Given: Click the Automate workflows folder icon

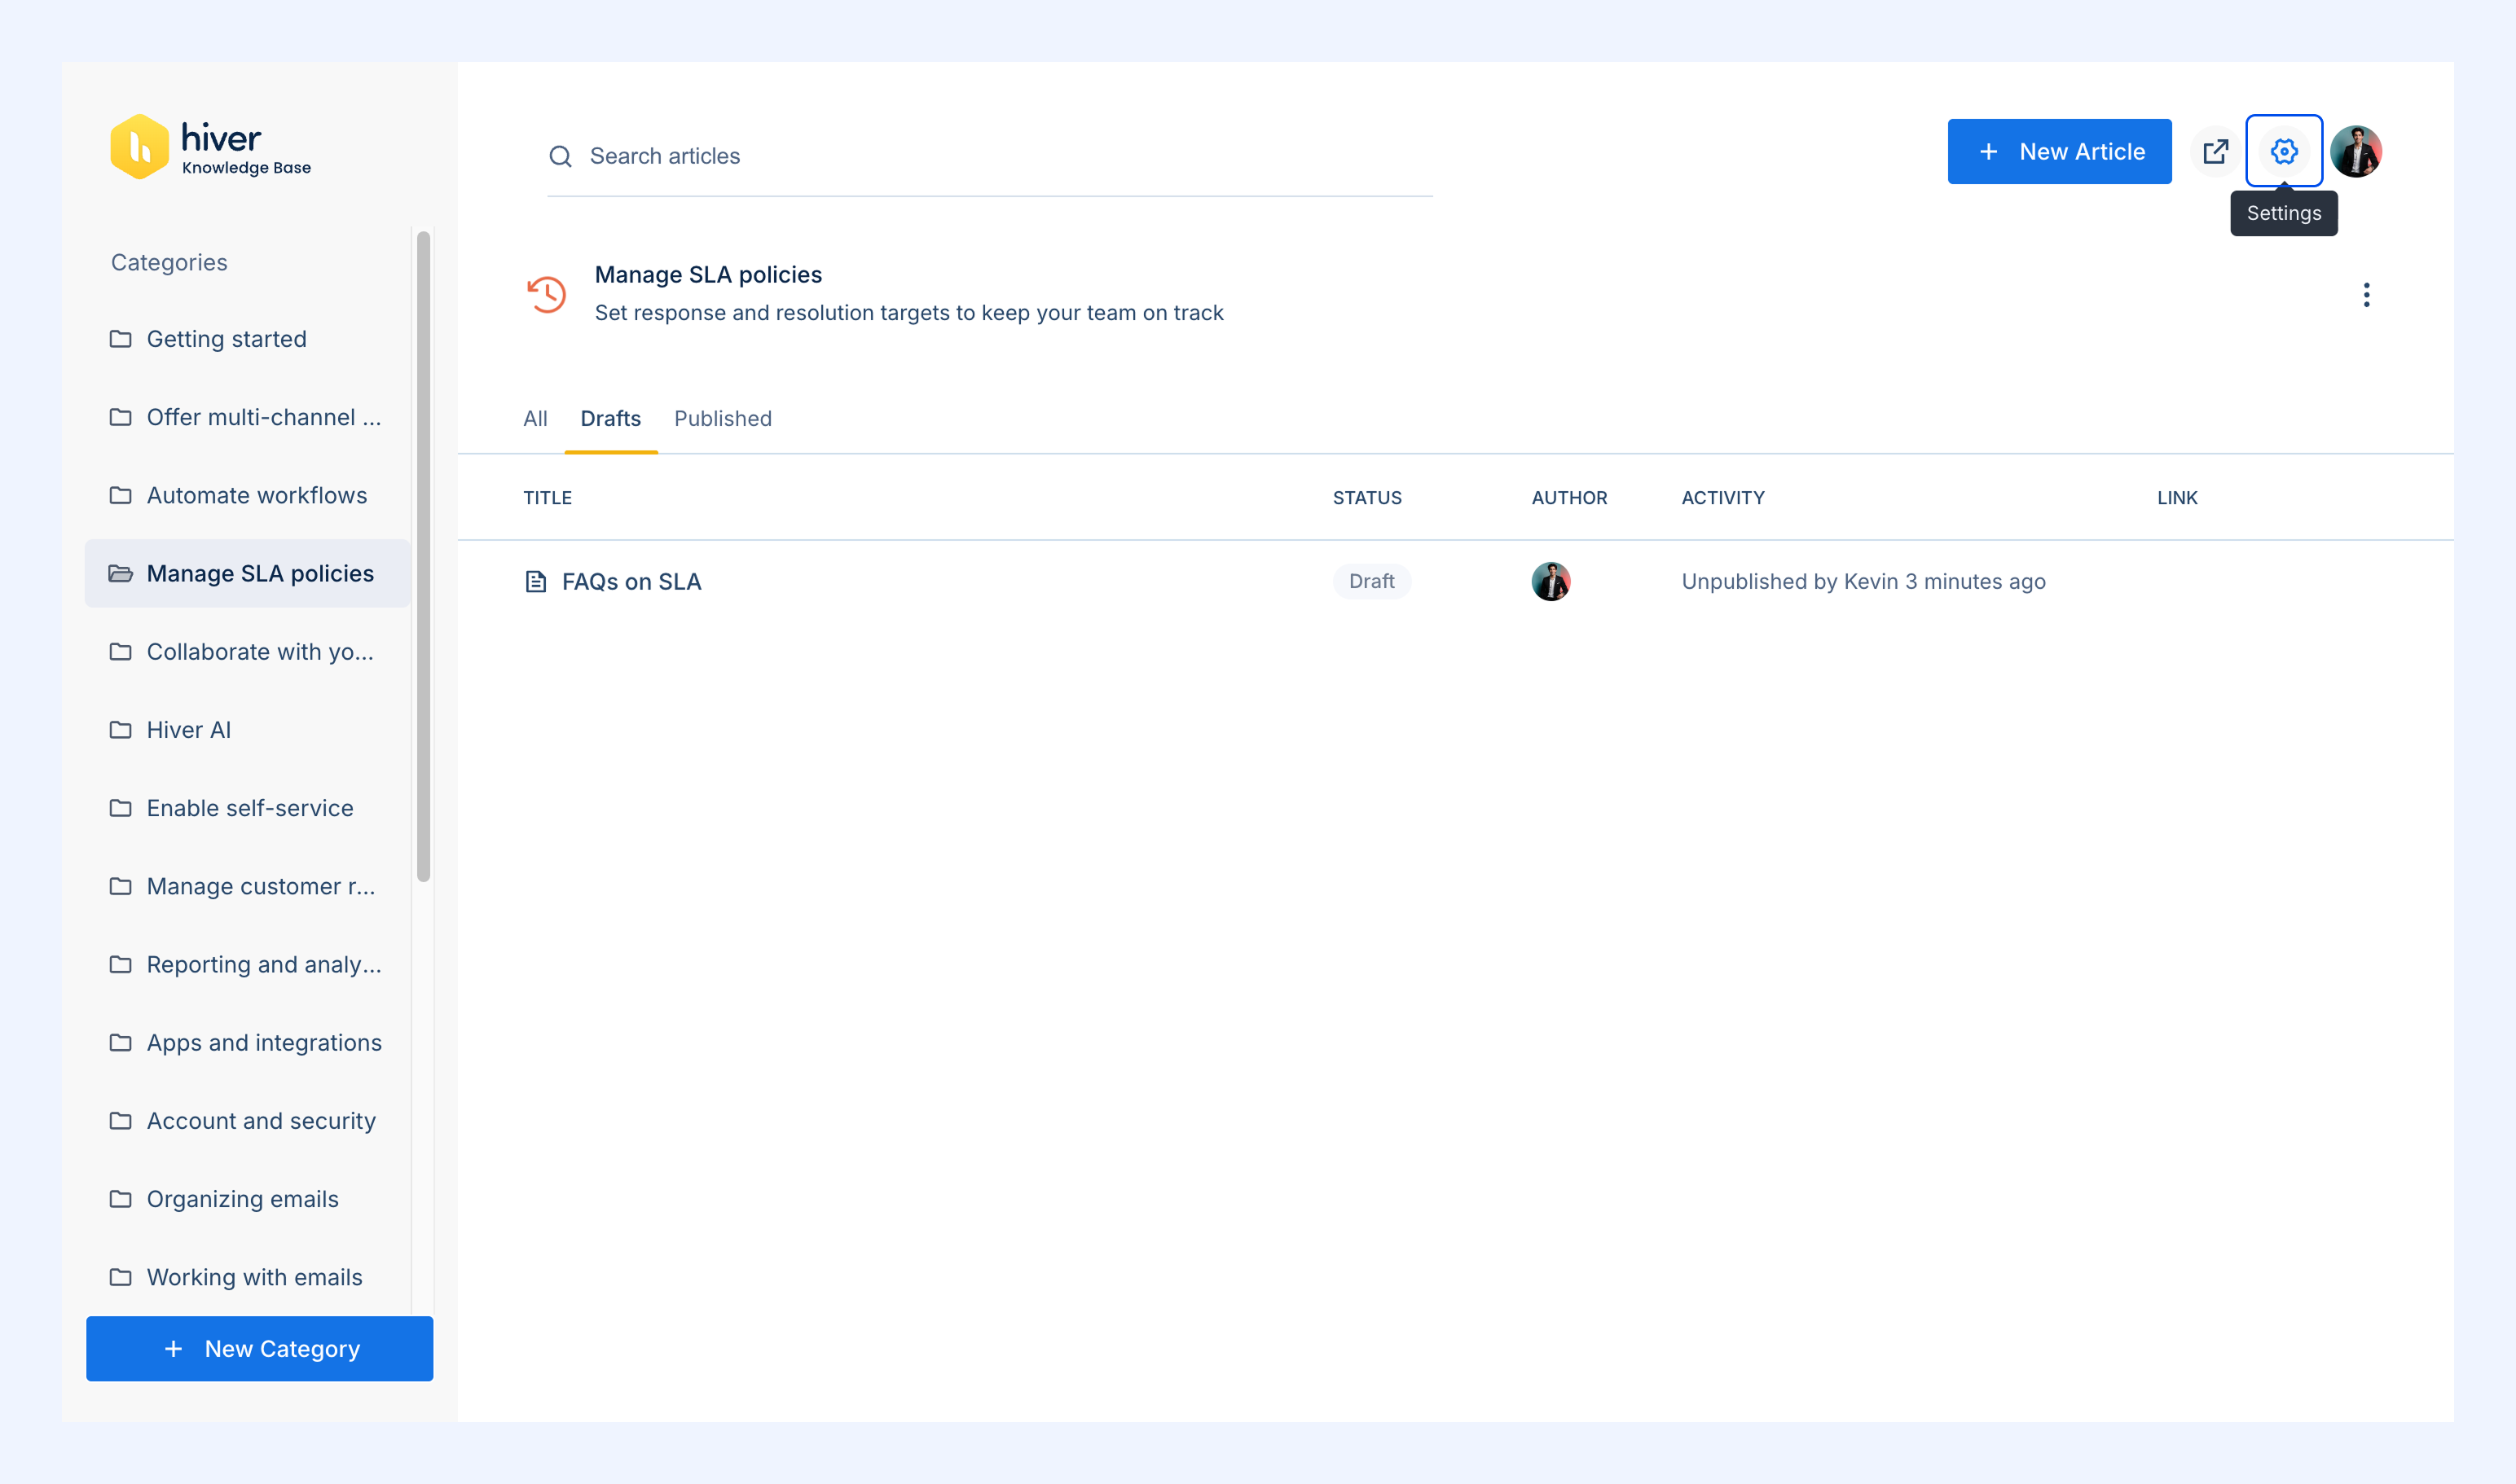Looking at the screenshot, I should [120, 495].
